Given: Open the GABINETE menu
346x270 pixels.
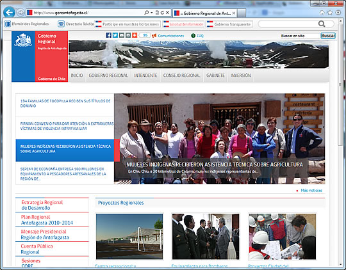Looking at the screenshot, I should coord(215,75).
